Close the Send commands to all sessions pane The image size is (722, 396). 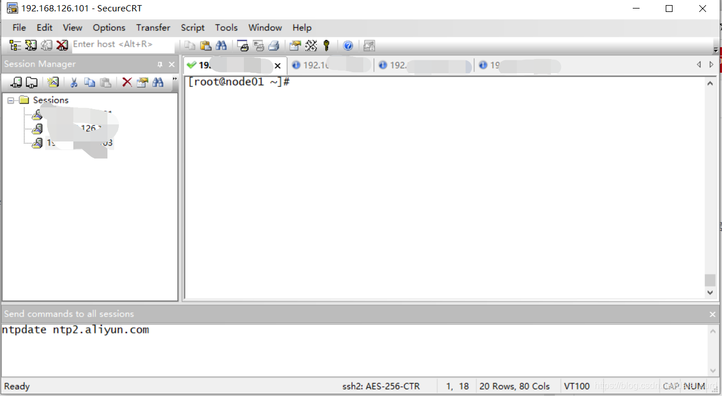tap(713, 314)
